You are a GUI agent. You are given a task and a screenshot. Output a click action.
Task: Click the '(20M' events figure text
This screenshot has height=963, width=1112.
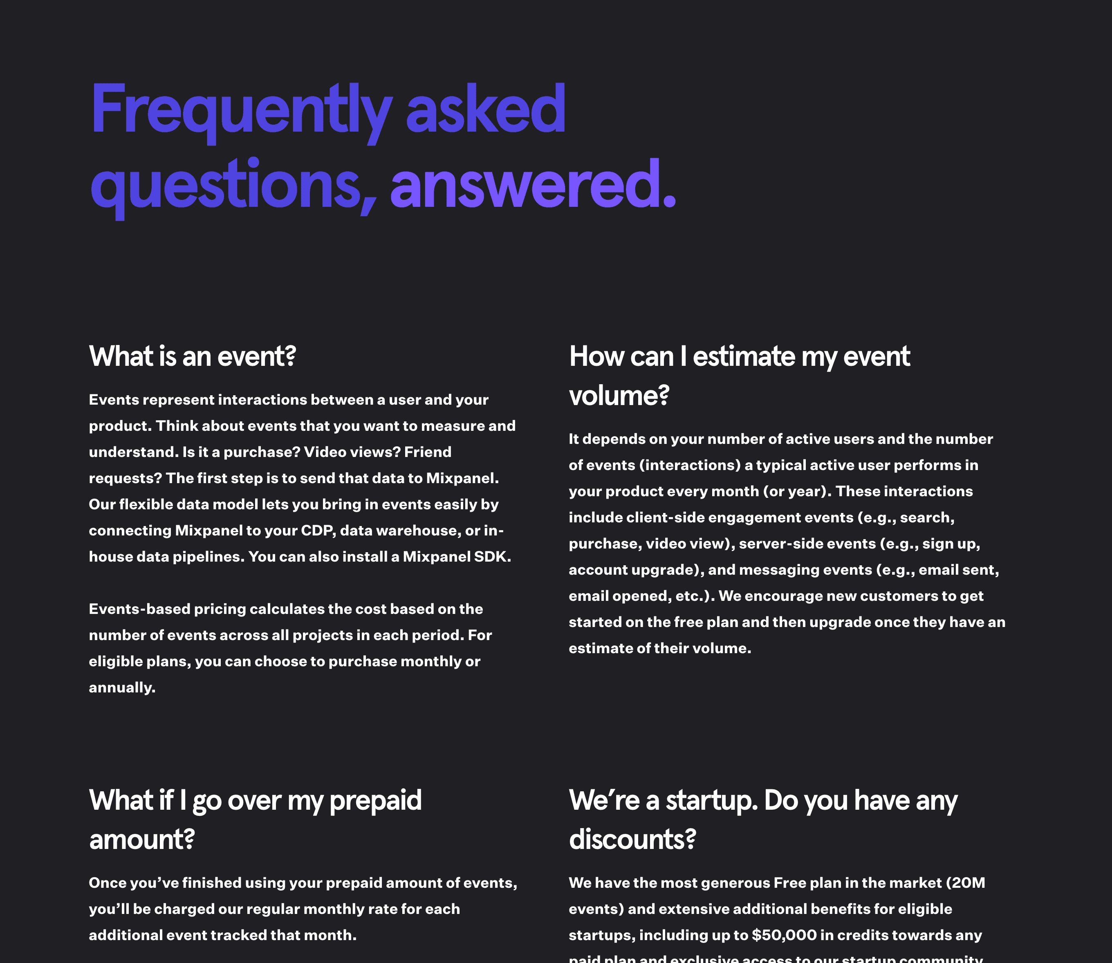click(x=966, y=883)
